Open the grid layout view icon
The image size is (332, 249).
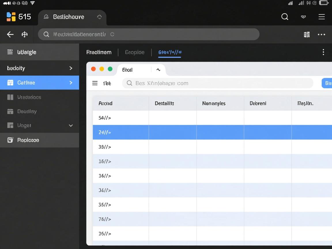[x=307, y=35]
